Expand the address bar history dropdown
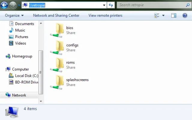The width and height of the screenshot is (192, 120). point(104,5)
